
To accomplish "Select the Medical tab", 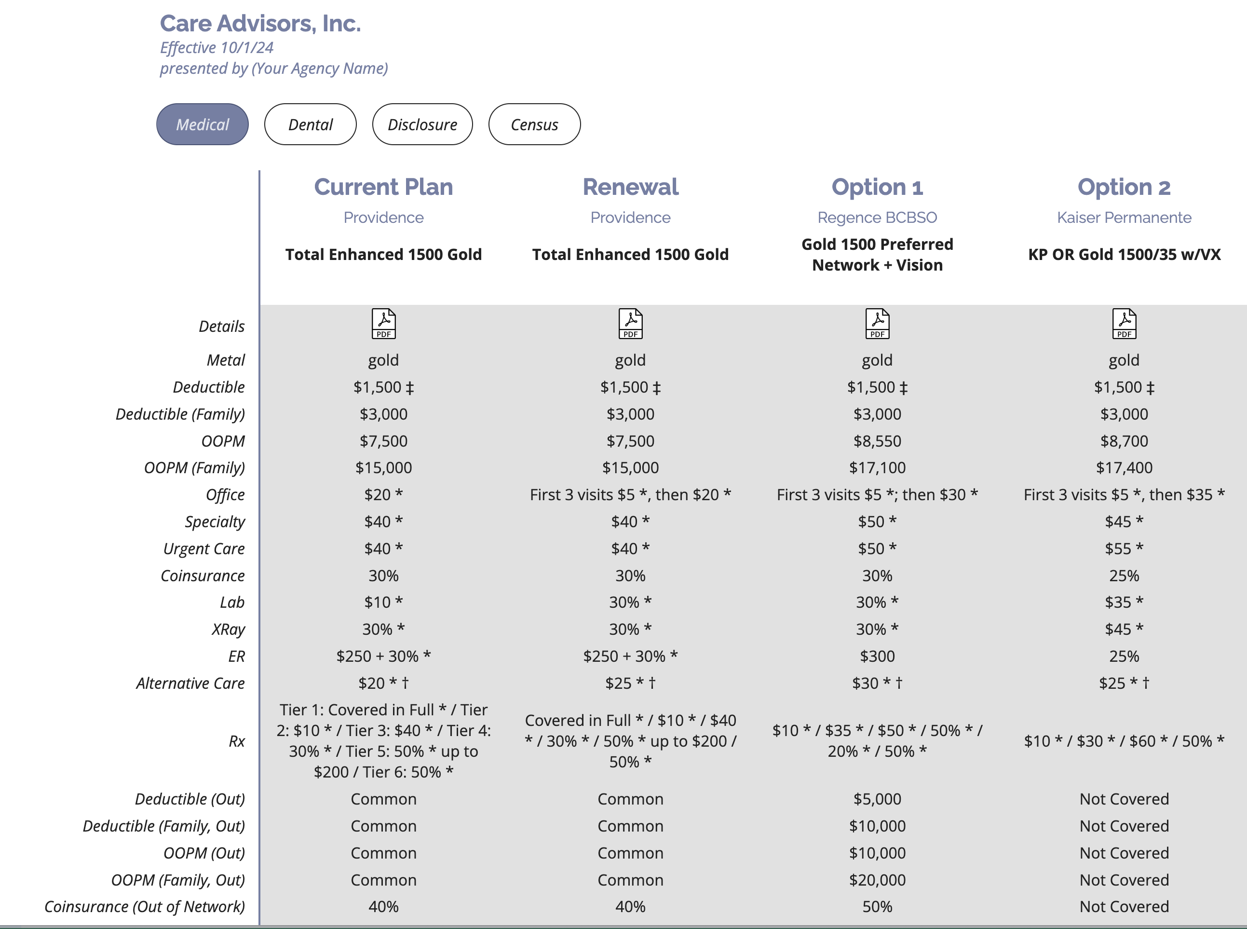I will point(203,124).
